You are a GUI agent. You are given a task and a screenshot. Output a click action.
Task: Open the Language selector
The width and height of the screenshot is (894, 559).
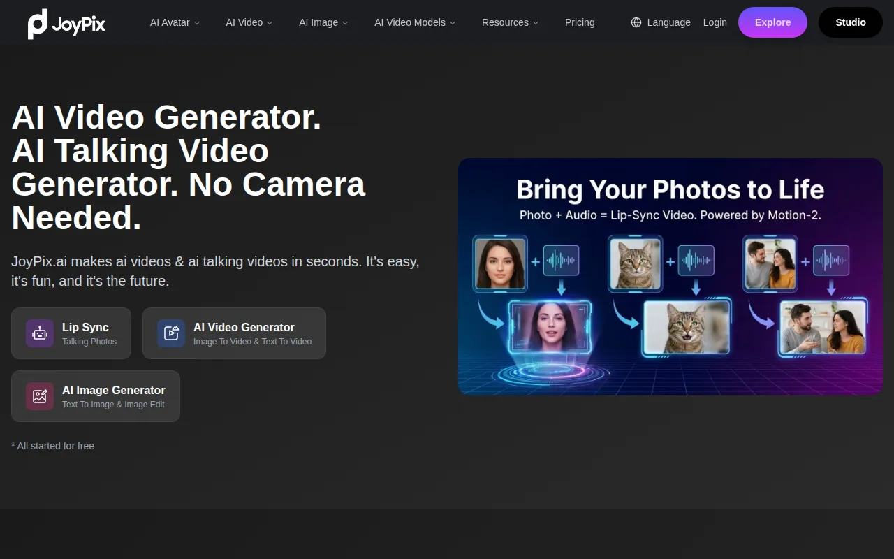pos(668,22)
